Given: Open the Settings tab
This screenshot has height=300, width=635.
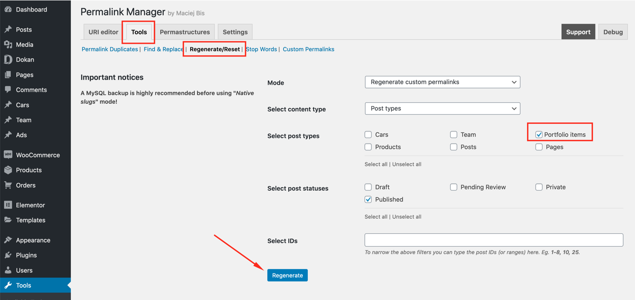Looking at the screenshot, I should (x=235, y=32).
